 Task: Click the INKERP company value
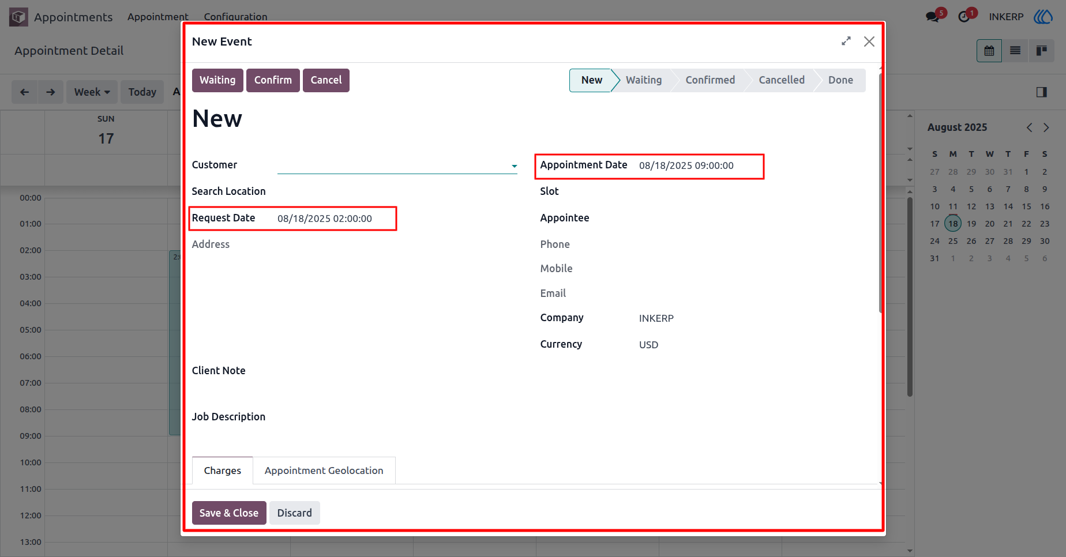[x=656, y=318]
